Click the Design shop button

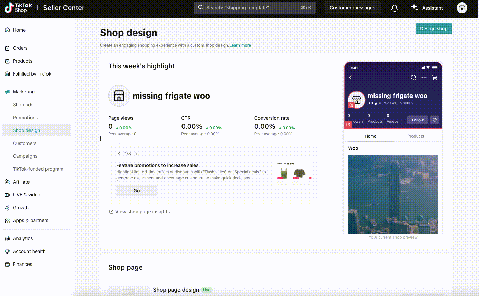(434, 29)
